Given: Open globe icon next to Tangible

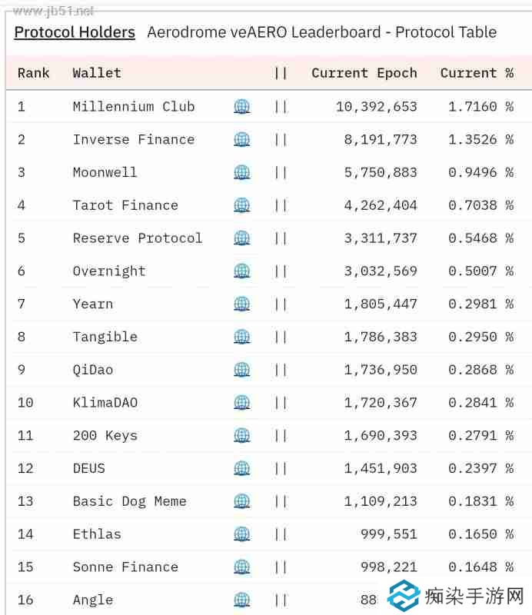Looking at the screenshot, I should coord(241,337).
